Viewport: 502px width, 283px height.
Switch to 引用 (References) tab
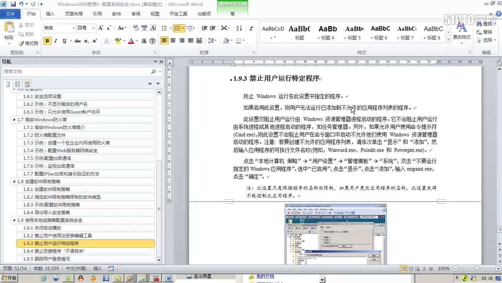97,14
